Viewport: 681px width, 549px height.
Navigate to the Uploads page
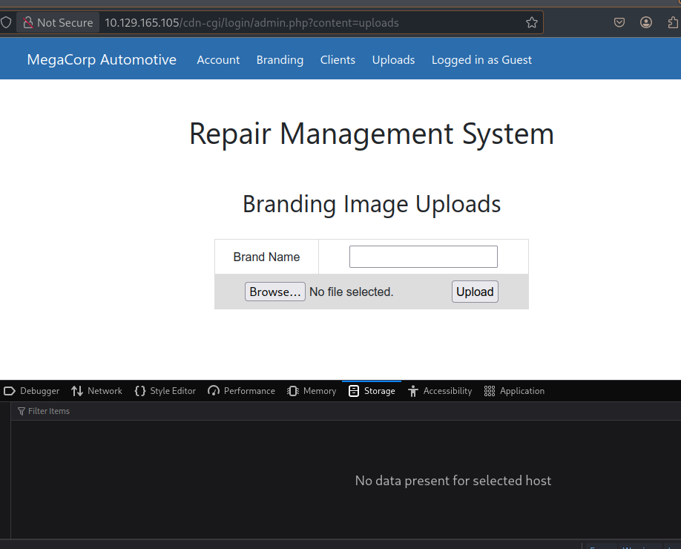(393, 60)
